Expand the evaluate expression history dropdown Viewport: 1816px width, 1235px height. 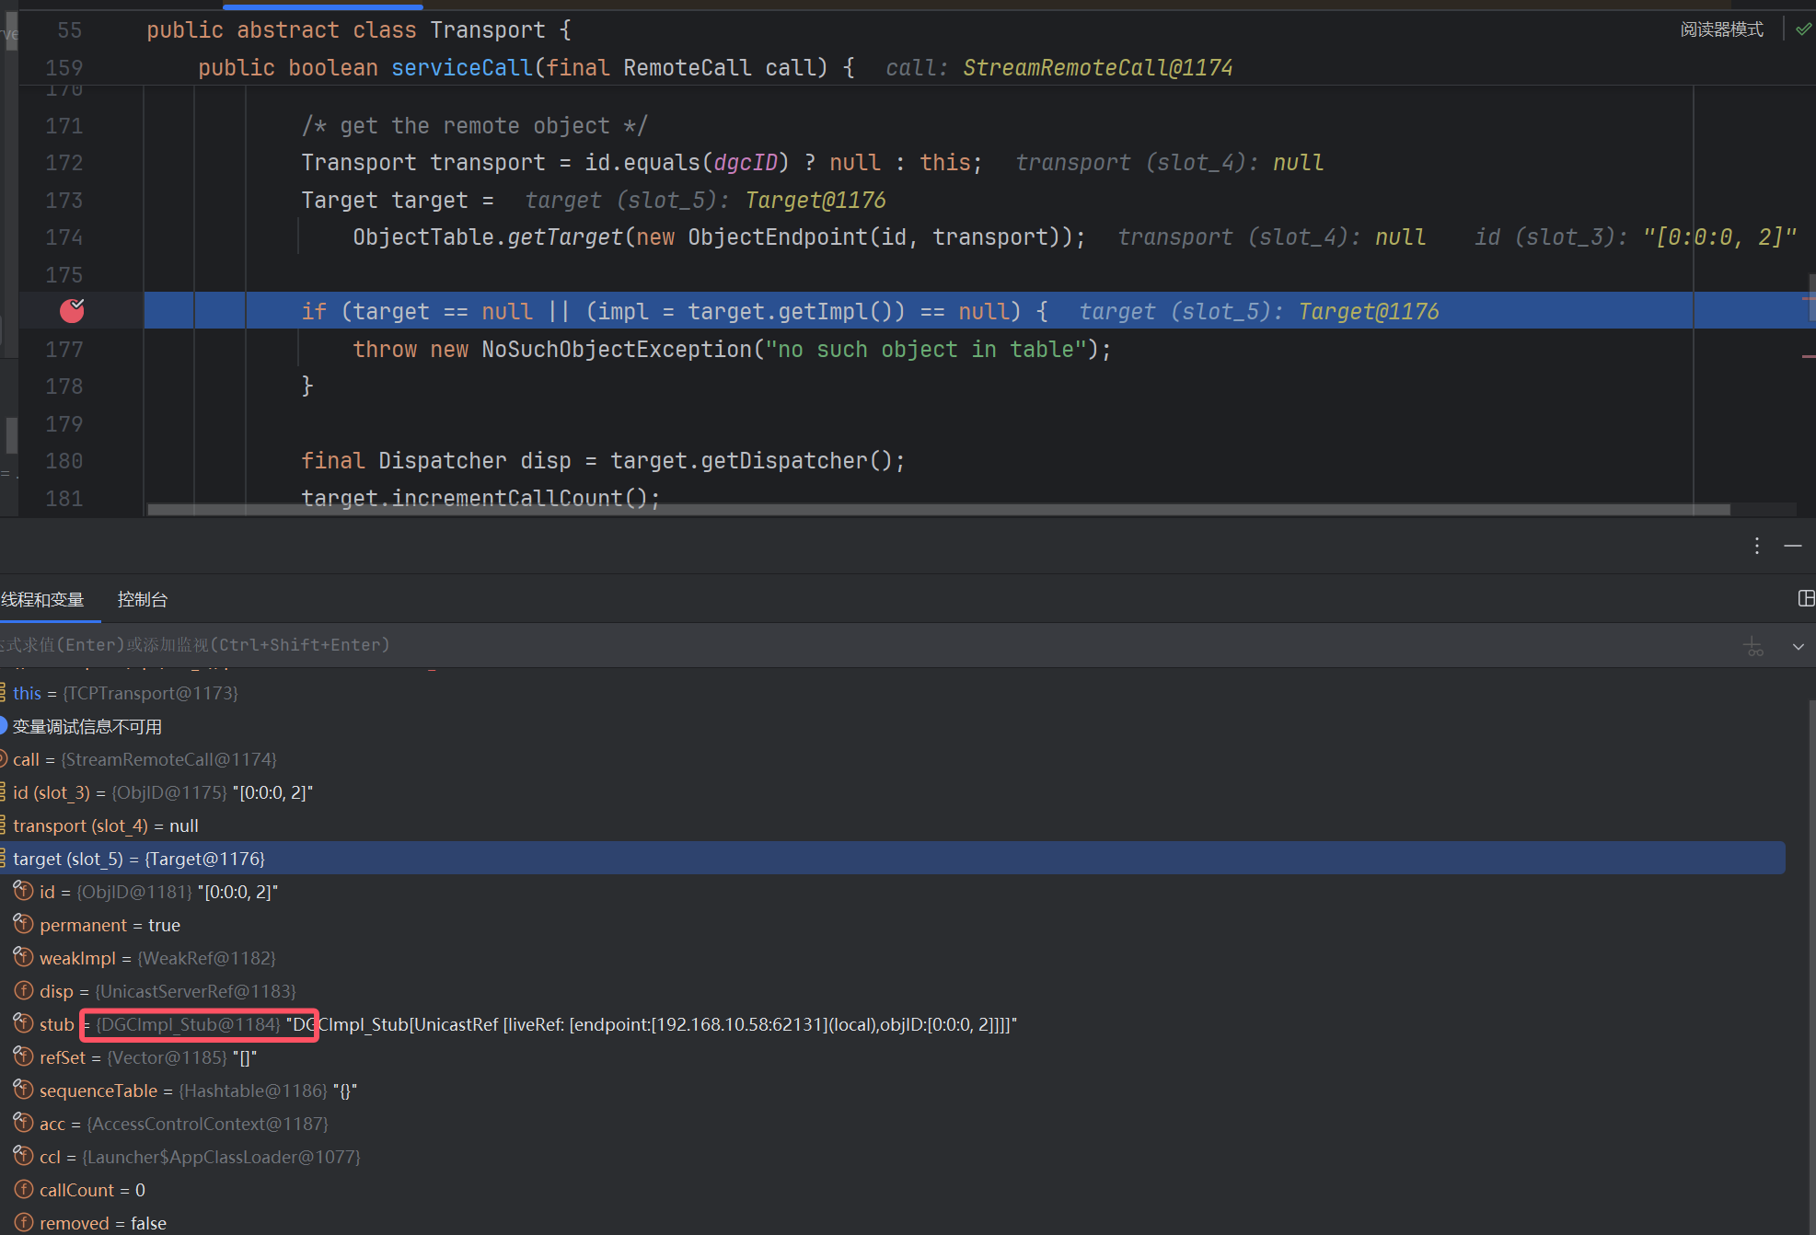(x=1798, y=646)
